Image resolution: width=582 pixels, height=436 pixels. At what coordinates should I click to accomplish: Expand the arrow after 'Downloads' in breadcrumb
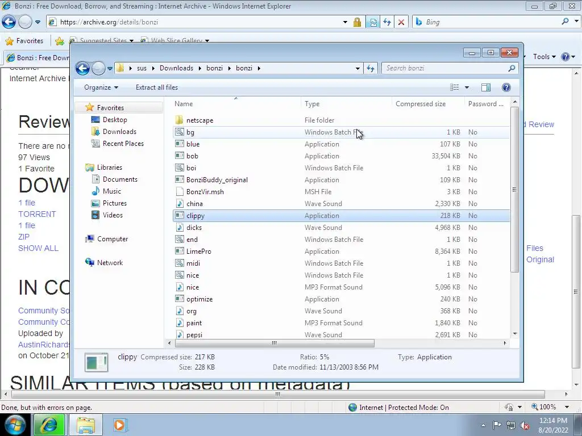(199, 68)
